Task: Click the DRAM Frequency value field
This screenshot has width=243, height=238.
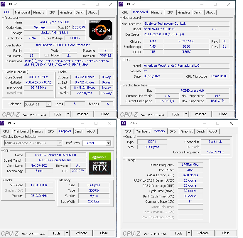Action: click(190, 165)
